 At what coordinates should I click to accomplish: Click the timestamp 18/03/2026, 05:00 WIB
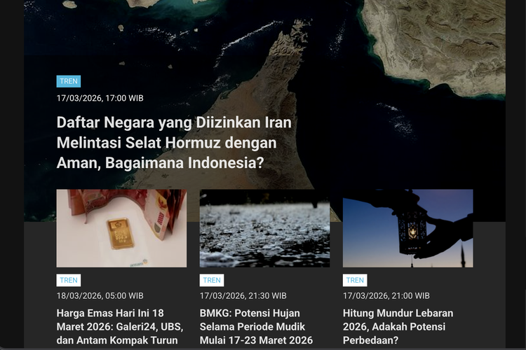[100, 295]
